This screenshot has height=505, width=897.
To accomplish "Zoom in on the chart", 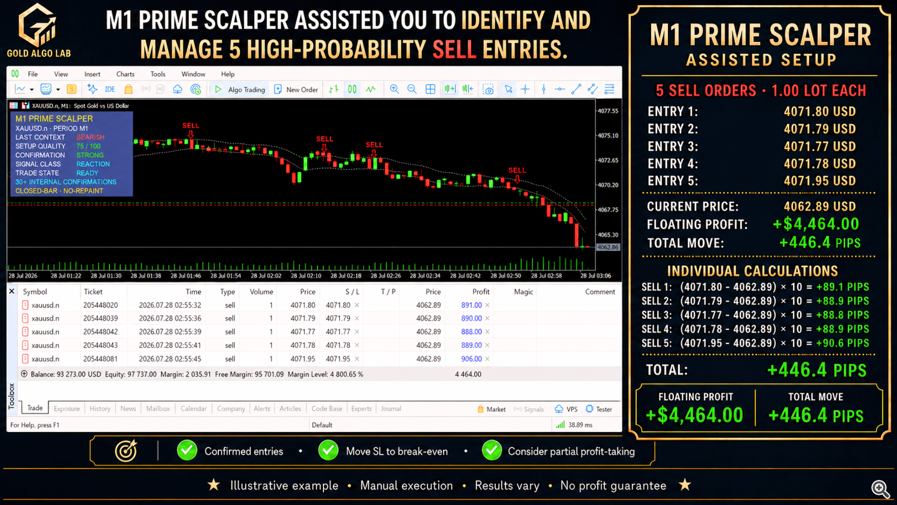I will [395, 89].
